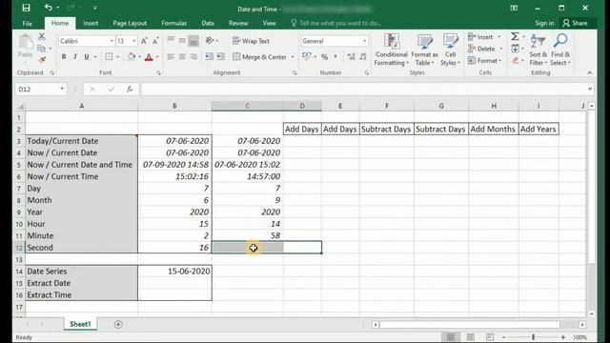Open the Merge & Center dropdown arrow
Image resolution: width=610 pixels, height=343 pixels.
293,57
